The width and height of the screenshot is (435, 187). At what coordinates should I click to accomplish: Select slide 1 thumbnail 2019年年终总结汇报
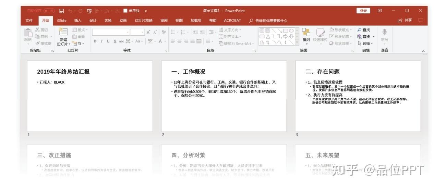(90, 96)
